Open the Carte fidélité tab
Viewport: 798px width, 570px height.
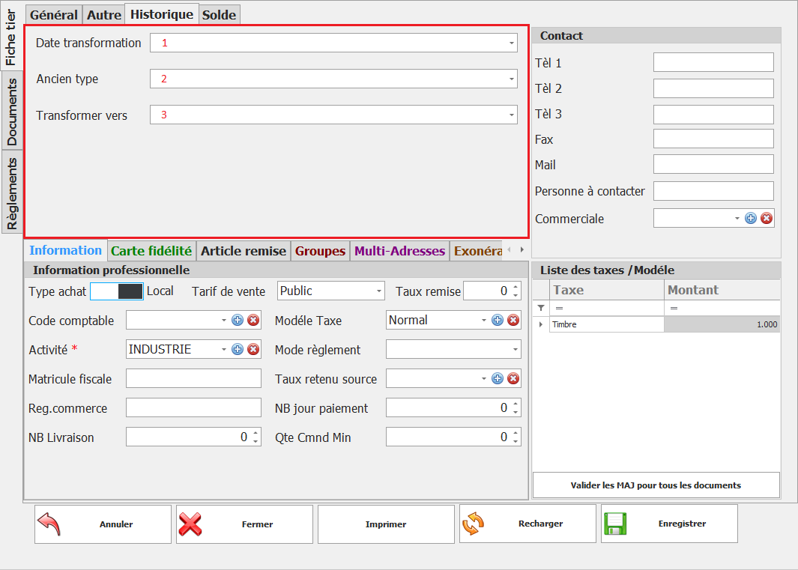coord(151,251)
